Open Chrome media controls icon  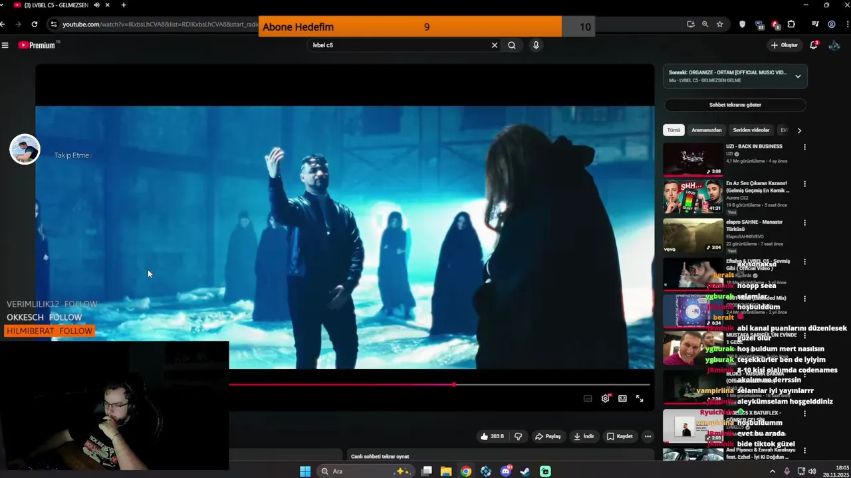(815, 25)
